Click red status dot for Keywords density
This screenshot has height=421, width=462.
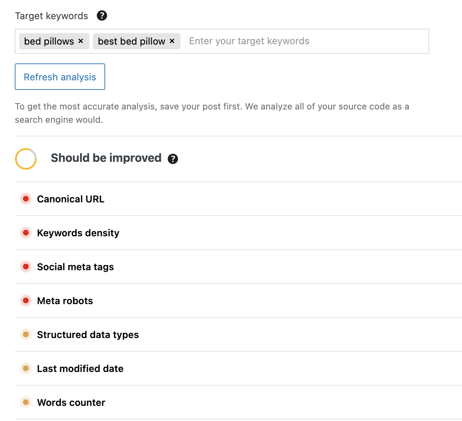[26, 233]
